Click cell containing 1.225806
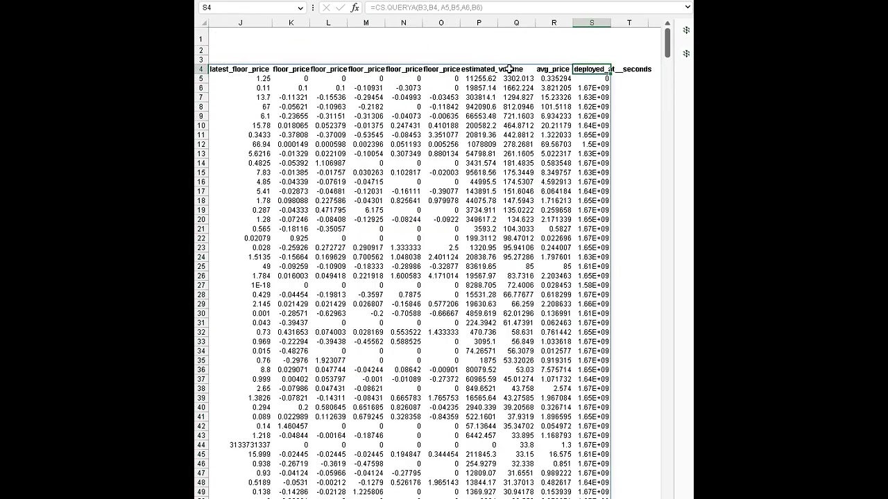The width and height of the screenshot is (888, 499). 366,491
